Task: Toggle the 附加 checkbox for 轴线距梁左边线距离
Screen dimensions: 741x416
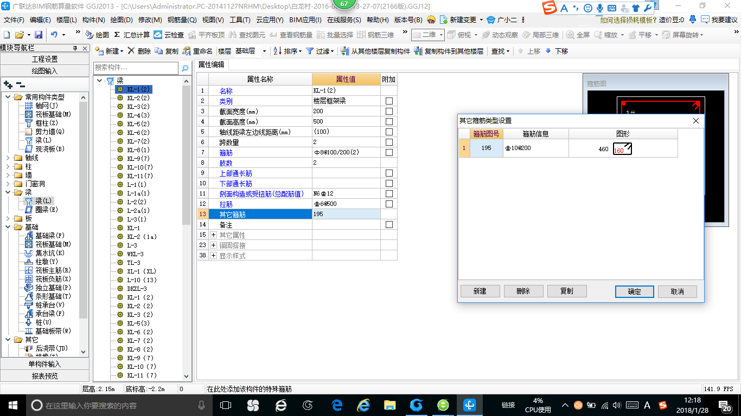Action: (389, 132)
